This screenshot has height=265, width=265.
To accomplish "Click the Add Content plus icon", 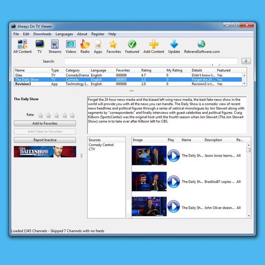I will point(154,44).
